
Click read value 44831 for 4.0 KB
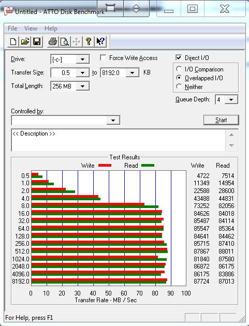226,199
